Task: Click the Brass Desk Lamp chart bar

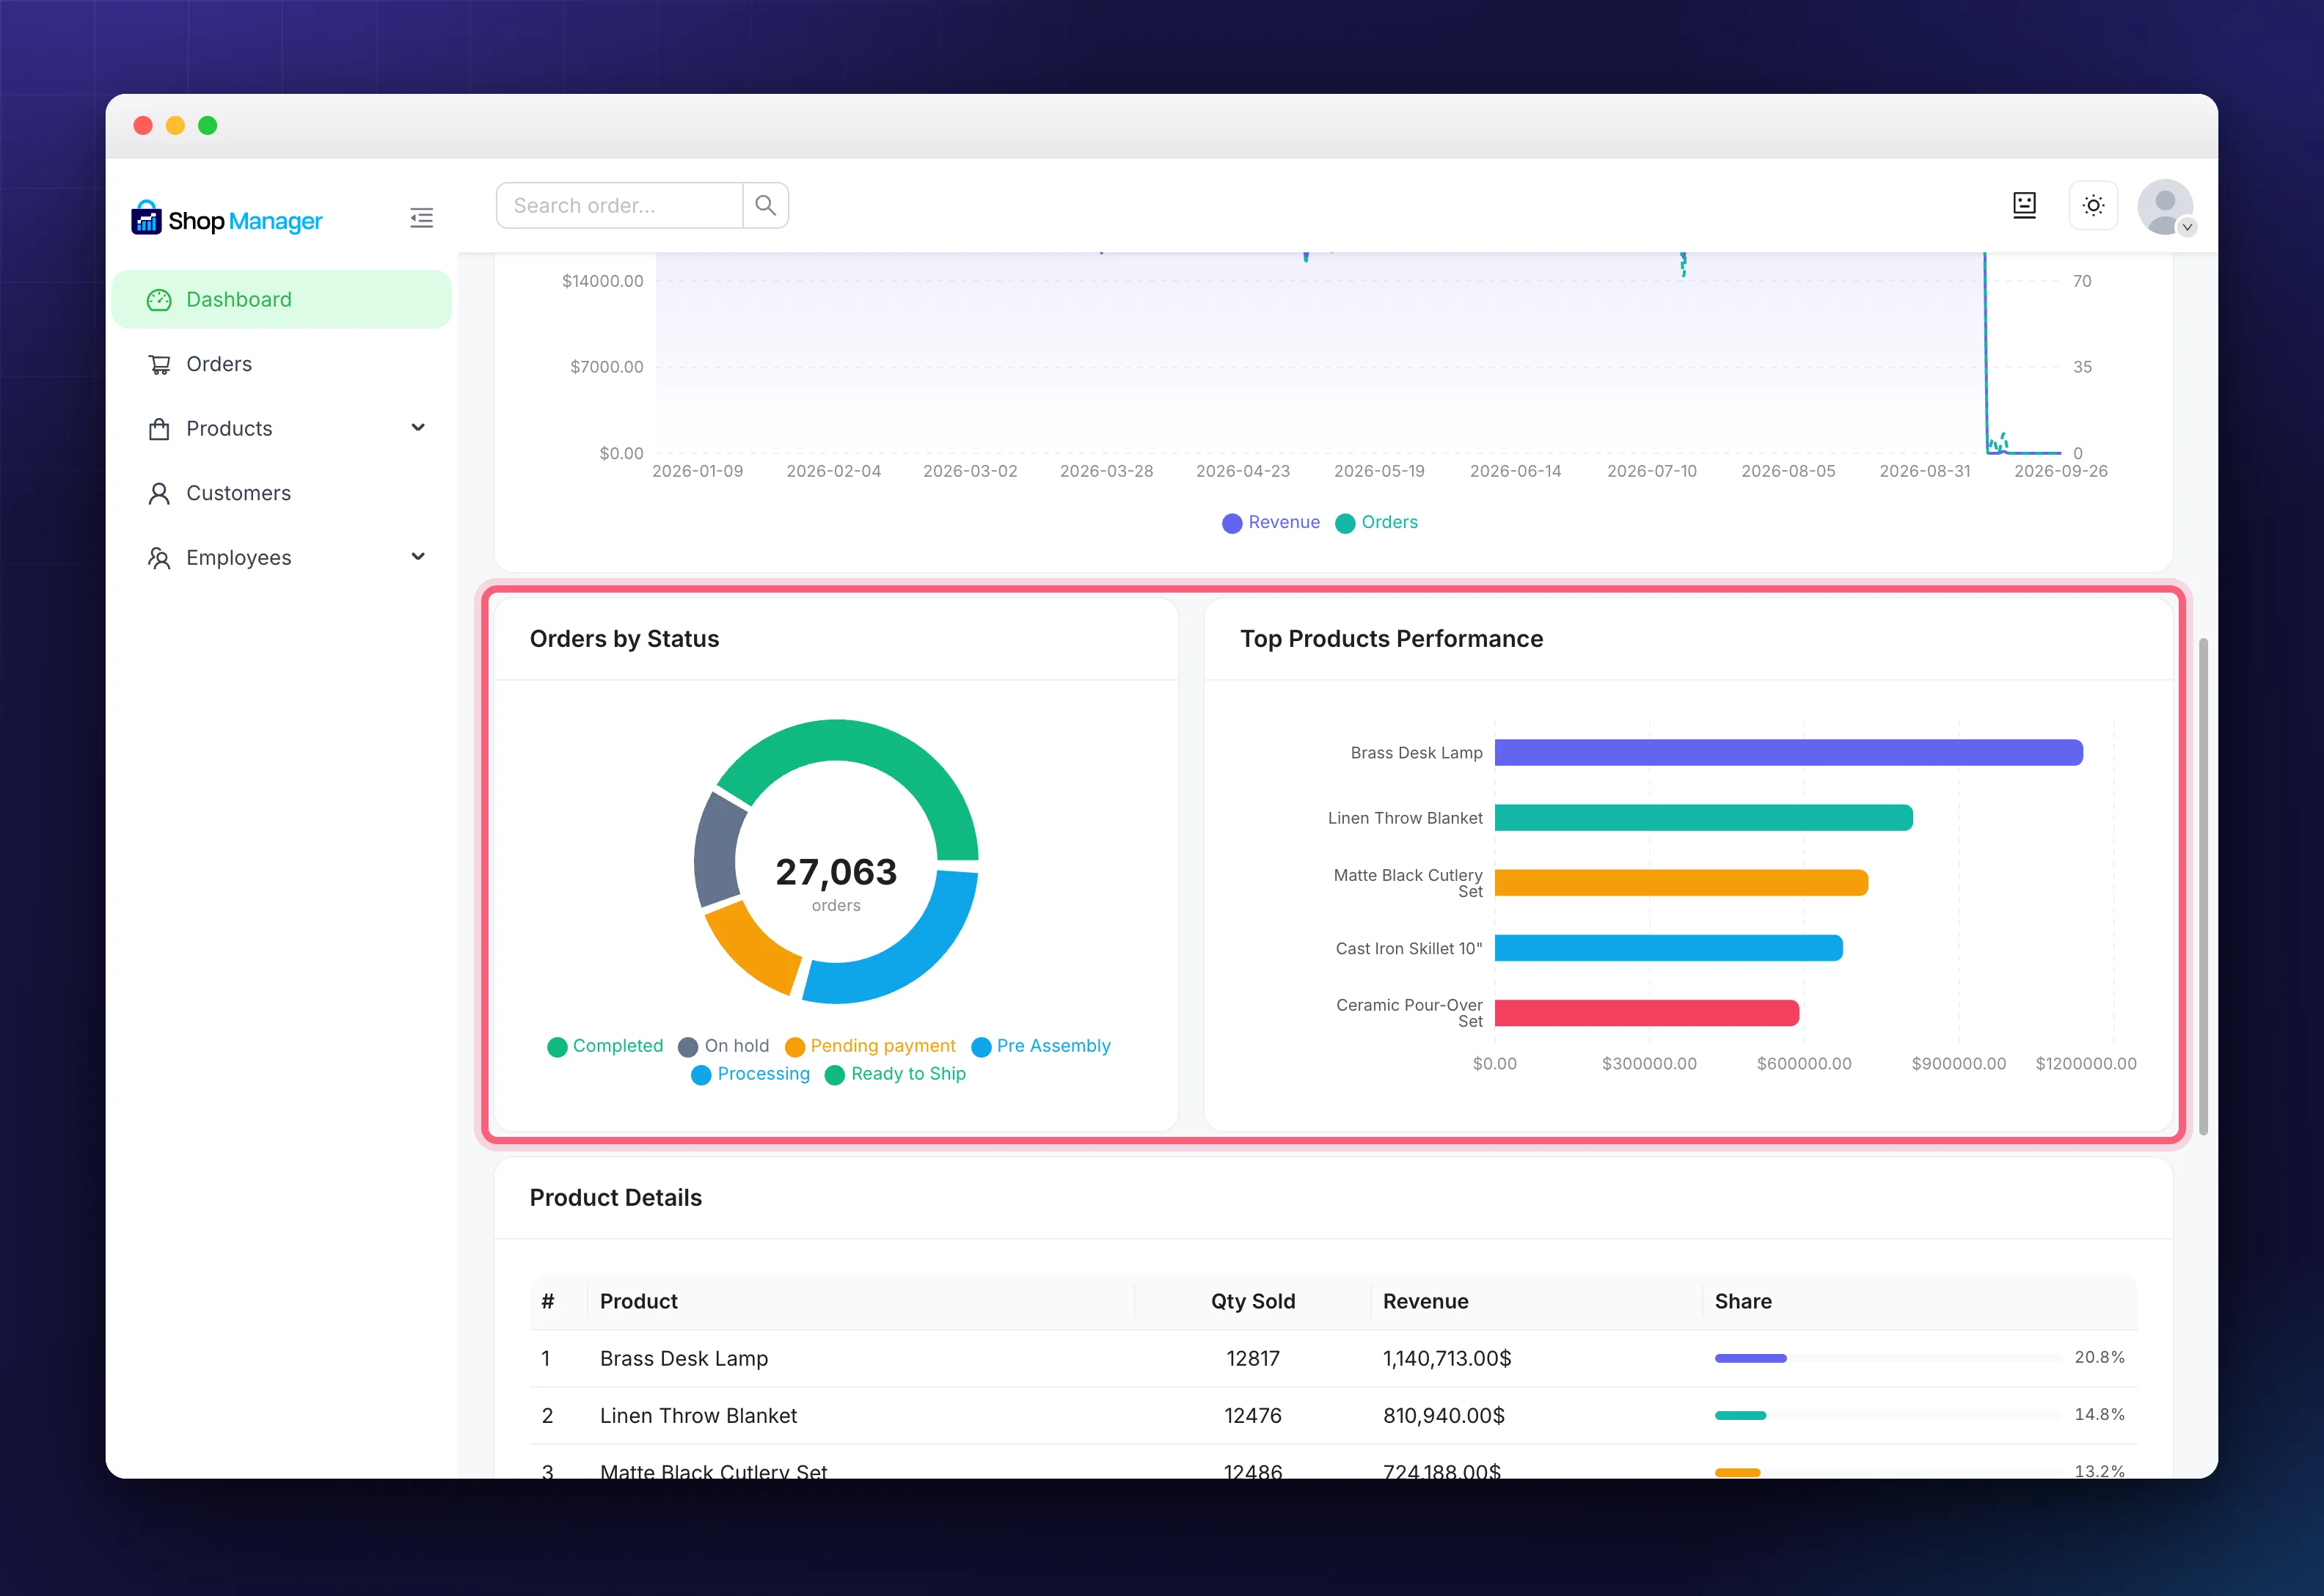Action: tap(1788, 753)
